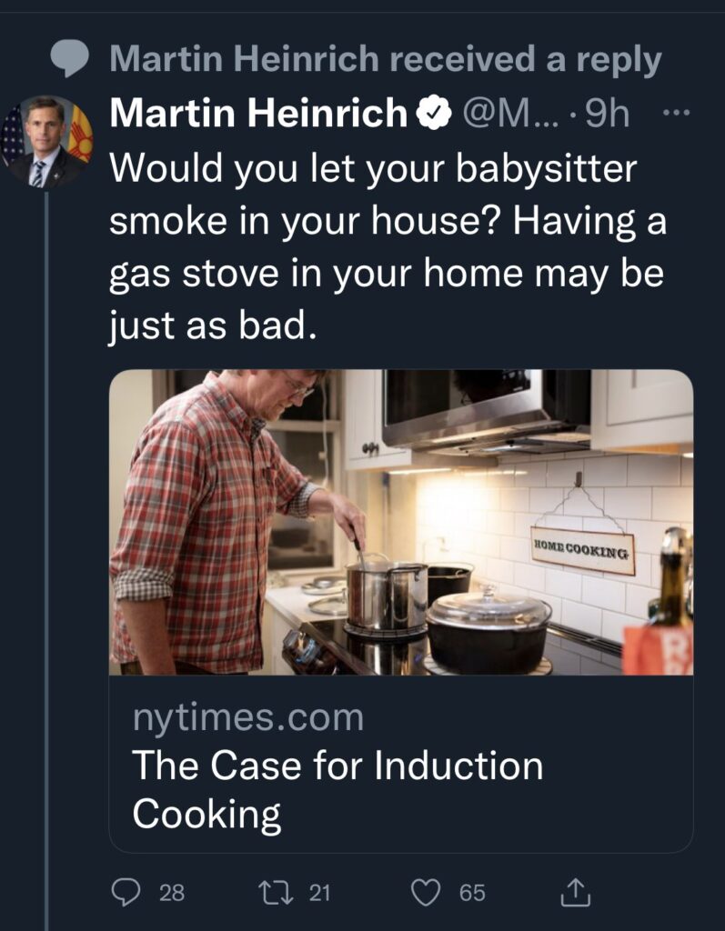Click the Home Cooking sign in photo

coord(583,549)
